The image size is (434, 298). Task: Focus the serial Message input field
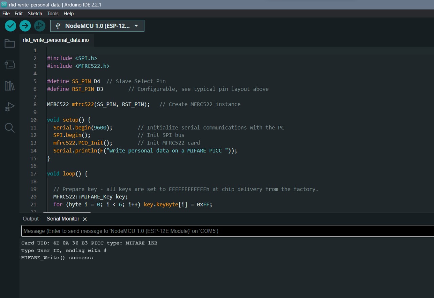[x=224, y=231]
